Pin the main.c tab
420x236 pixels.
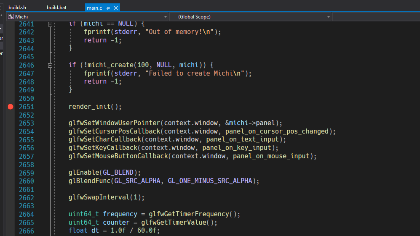[108, 8]
